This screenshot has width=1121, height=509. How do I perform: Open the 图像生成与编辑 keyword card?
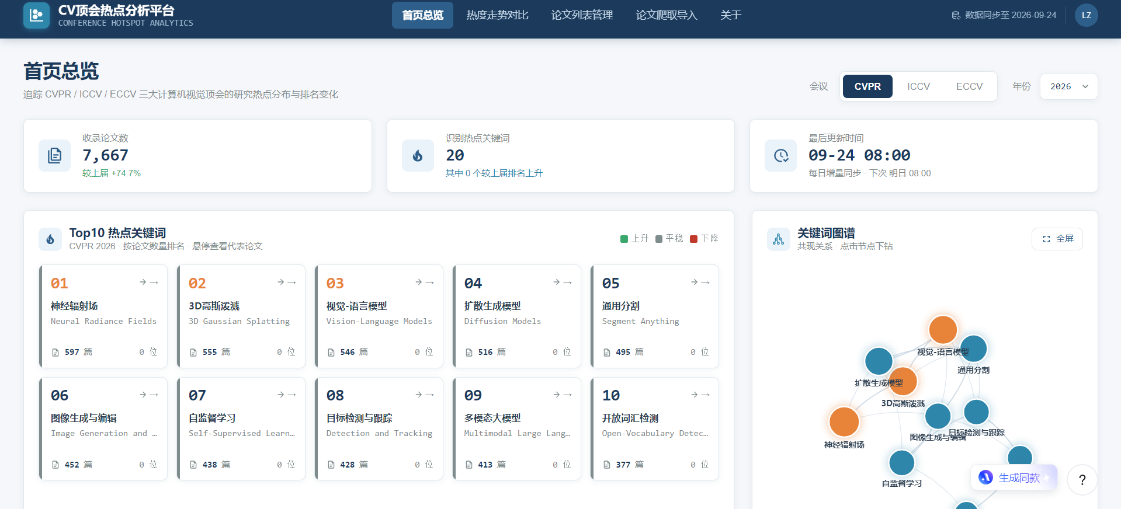103,429
